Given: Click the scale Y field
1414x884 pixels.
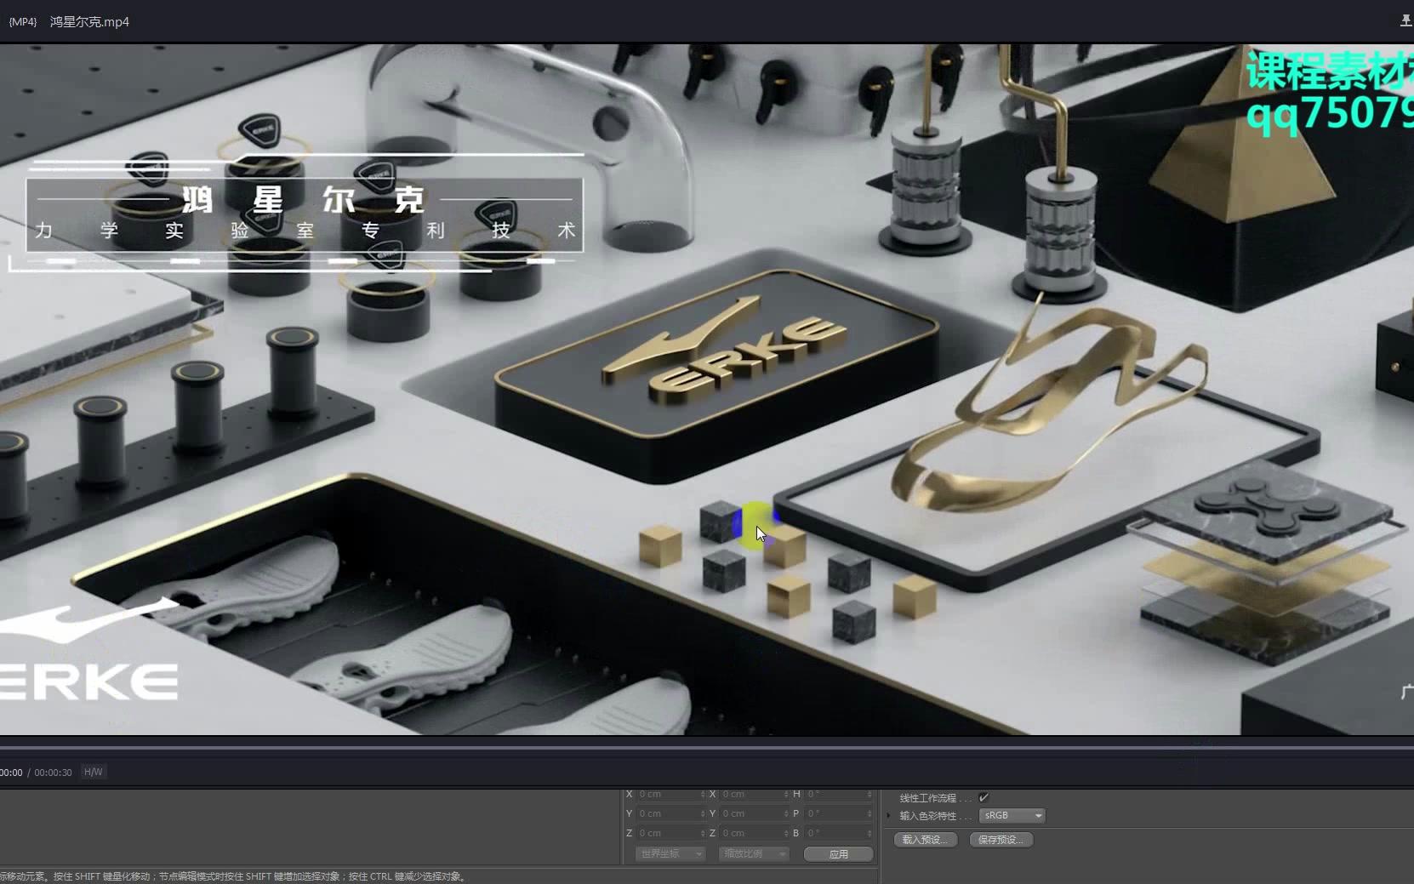Looking at the screenshot, I should 755,813.
